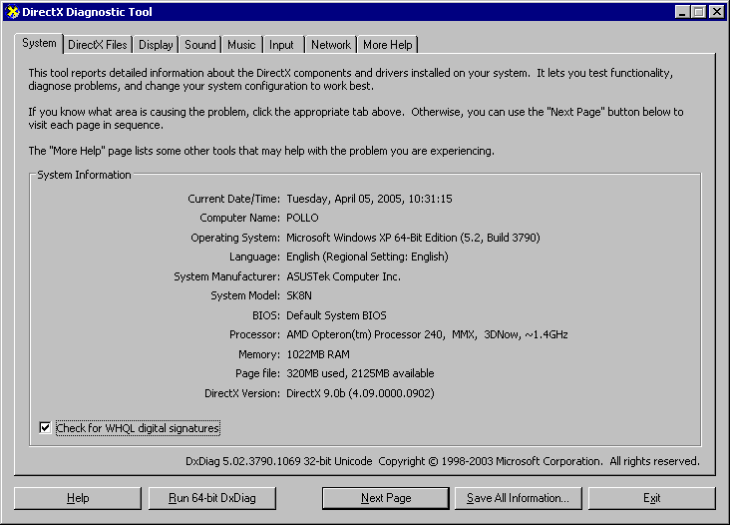Close the DirectX Diagnostic Tool window
This screenshot has width=730, height=525.
point(716,12)
